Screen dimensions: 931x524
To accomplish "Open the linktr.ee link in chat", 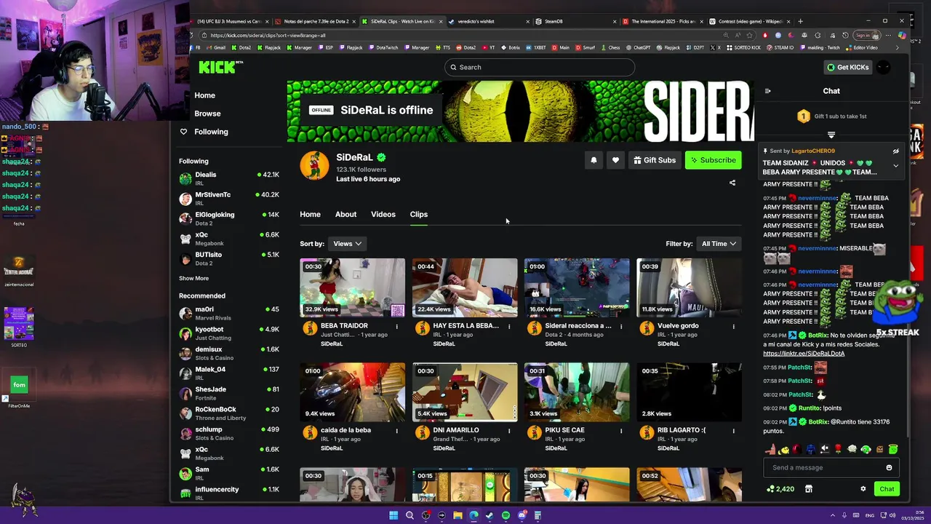I will 804,353.
